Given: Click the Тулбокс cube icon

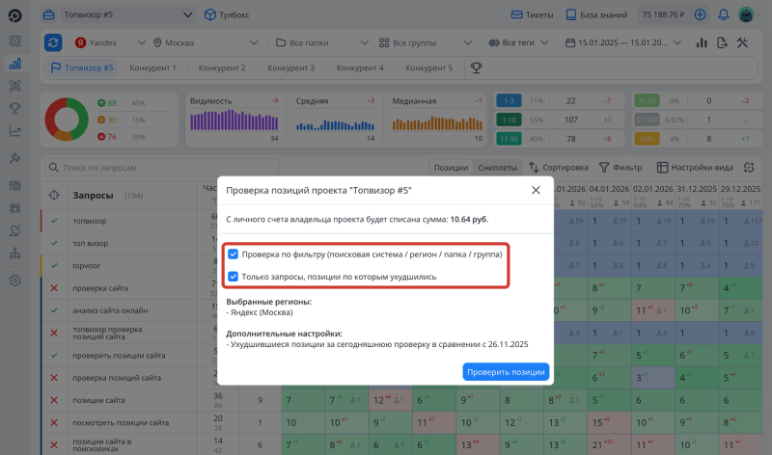Looking at the screenshot, I should click(209, 15).
